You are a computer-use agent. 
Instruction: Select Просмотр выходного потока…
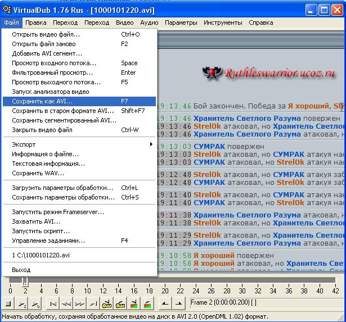79,82
